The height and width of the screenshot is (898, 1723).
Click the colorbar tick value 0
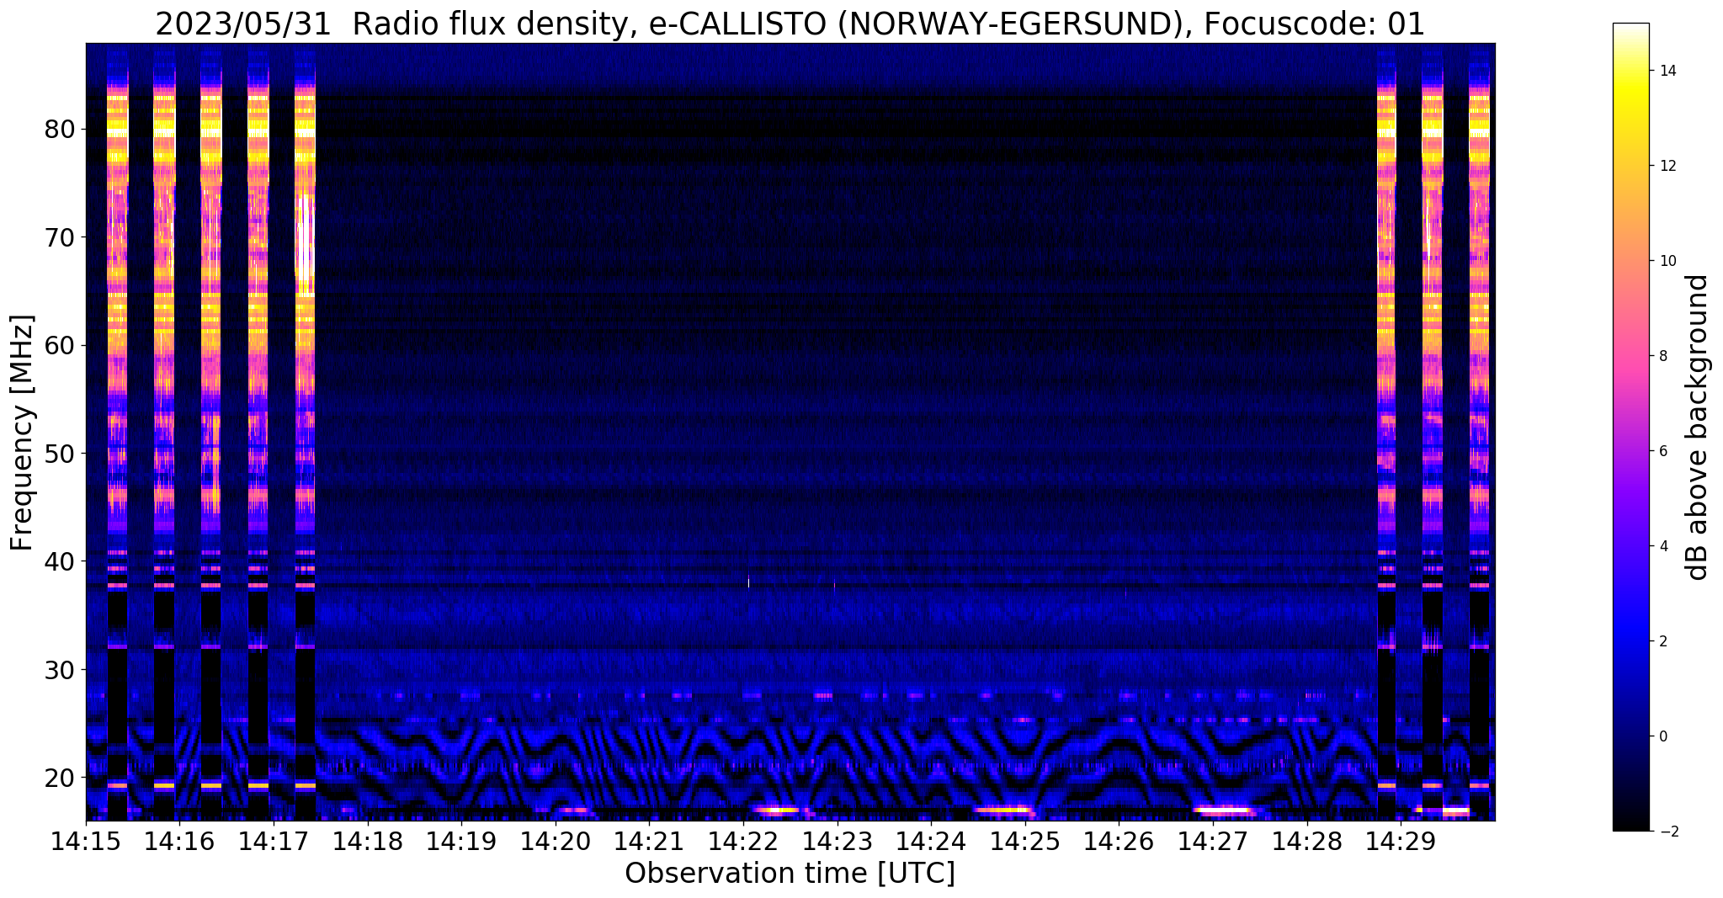1662,736
